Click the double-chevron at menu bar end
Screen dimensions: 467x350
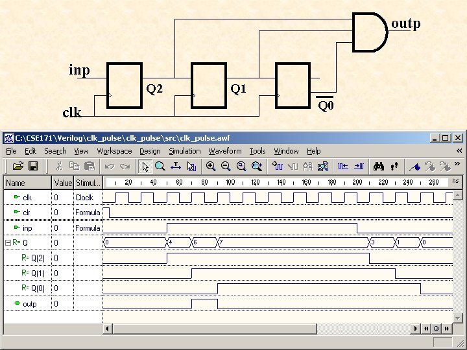[459, 151]
